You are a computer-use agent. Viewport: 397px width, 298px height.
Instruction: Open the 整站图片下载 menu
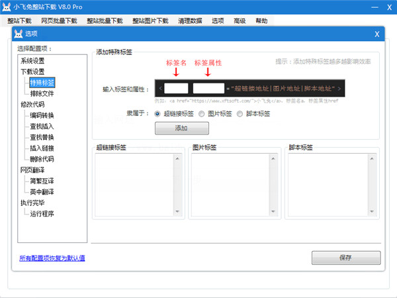click(150, 21)
